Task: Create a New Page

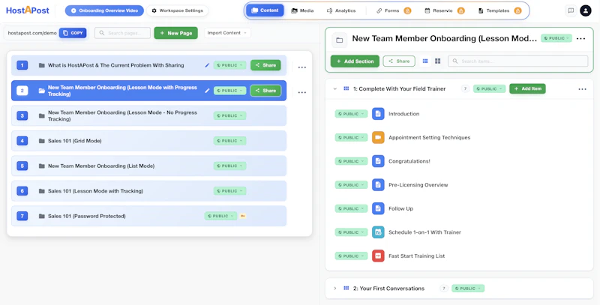Action: coord(176,33)
